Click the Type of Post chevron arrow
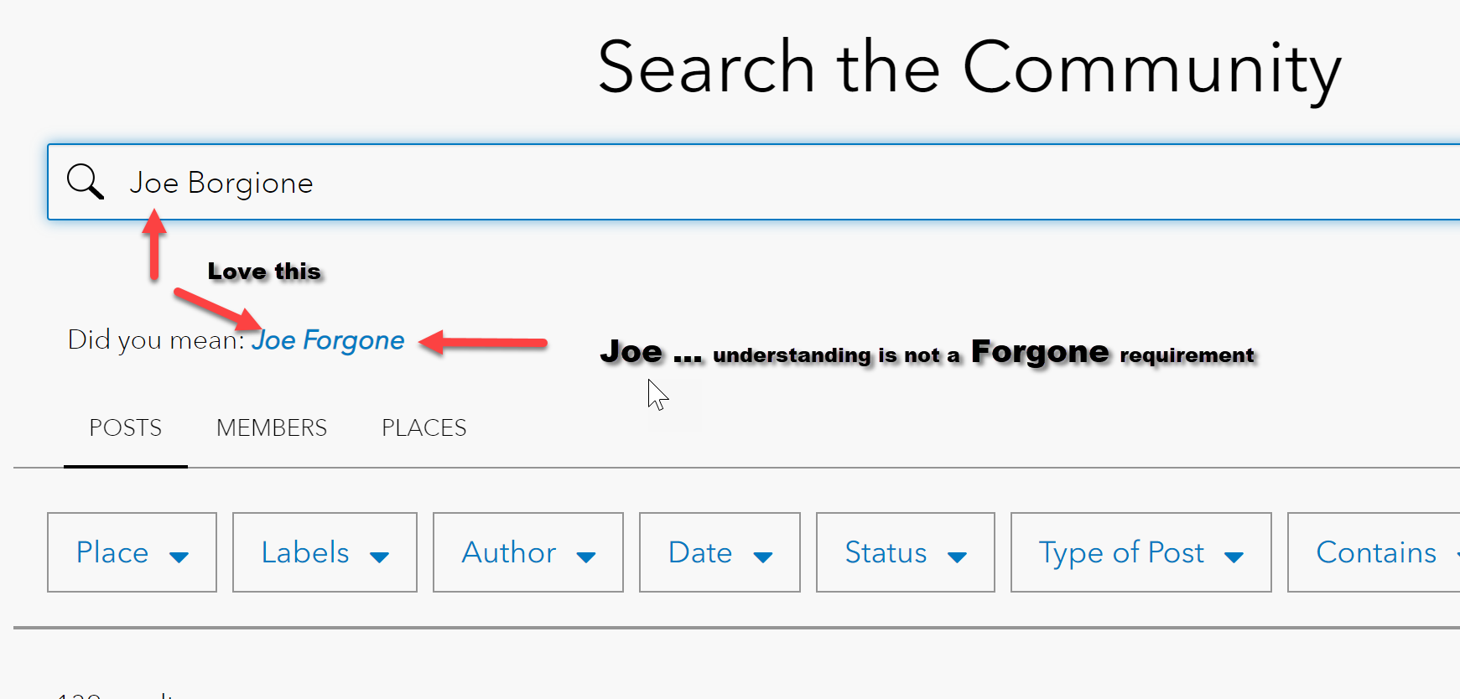This screenshot has height=699, width=1460. click(x=1233, y=556)
